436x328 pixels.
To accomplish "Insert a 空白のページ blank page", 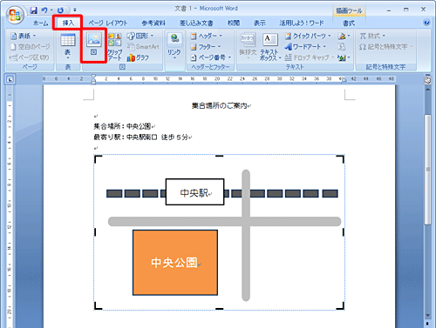I will 30,46.
